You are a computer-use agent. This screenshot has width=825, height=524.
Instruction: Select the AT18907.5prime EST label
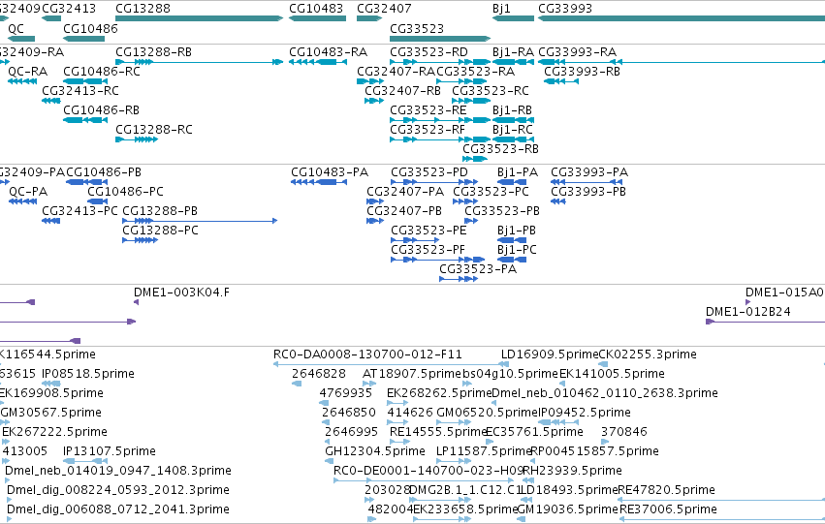pyautogui.click(x=412, y=374)
